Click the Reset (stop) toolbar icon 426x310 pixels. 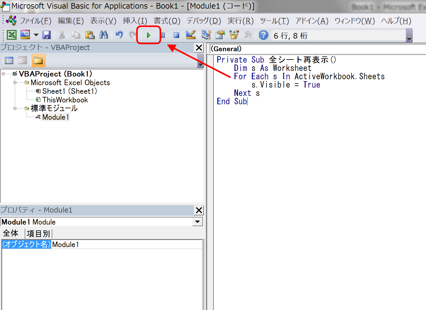(176, 35)
